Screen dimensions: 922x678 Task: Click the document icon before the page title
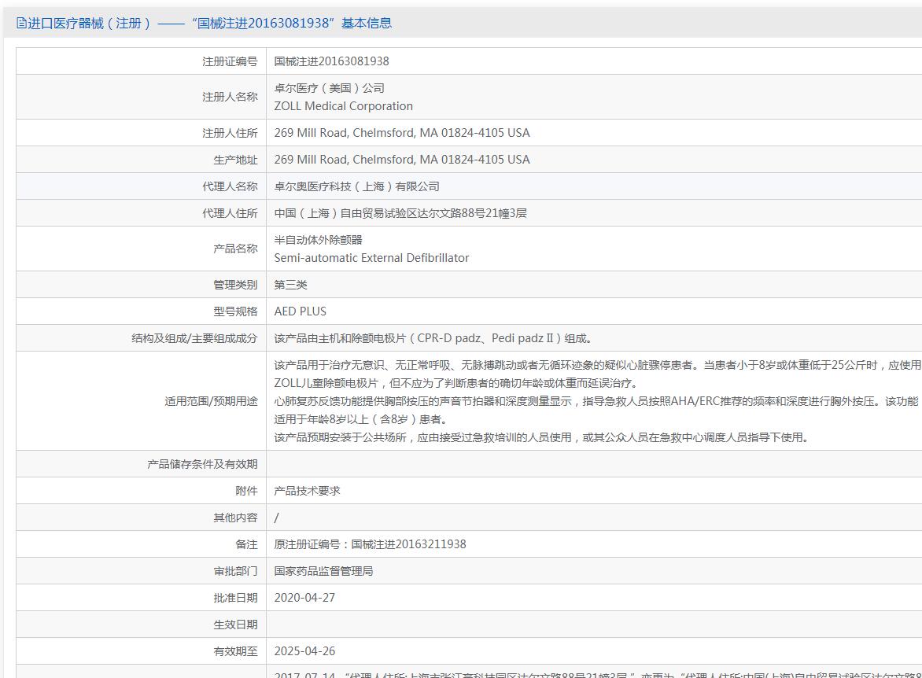coord(21,23)
